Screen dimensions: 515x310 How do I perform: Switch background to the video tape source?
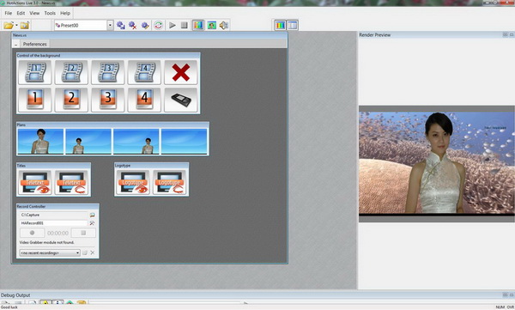pyautogui.click(x=180, y=100)
